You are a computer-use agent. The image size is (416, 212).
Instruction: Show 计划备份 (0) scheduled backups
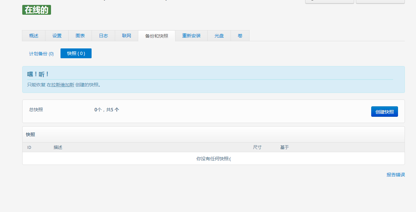click(x=42, y=54)
